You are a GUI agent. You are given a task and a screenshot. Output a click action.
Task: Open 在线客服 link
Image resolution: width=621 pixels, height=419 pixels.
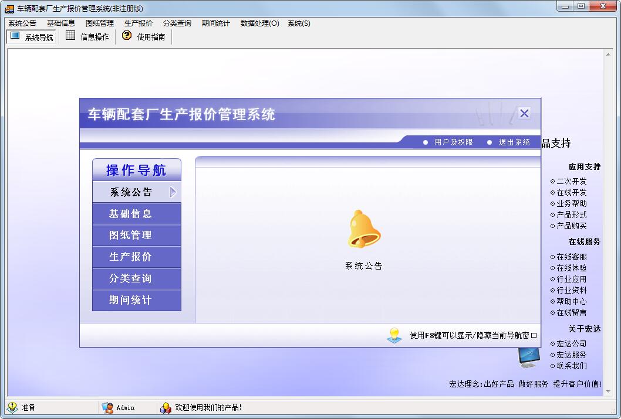point(572,257)
